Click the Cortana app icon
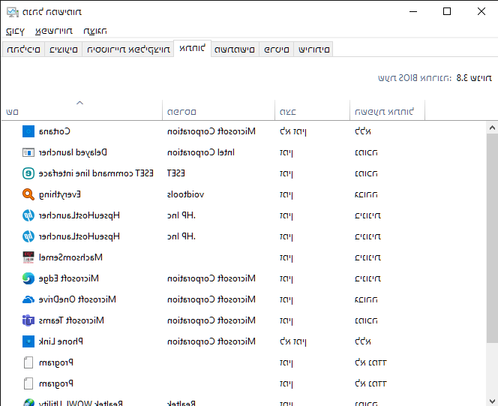Screen dimensions: 498x406 (28, 131)
